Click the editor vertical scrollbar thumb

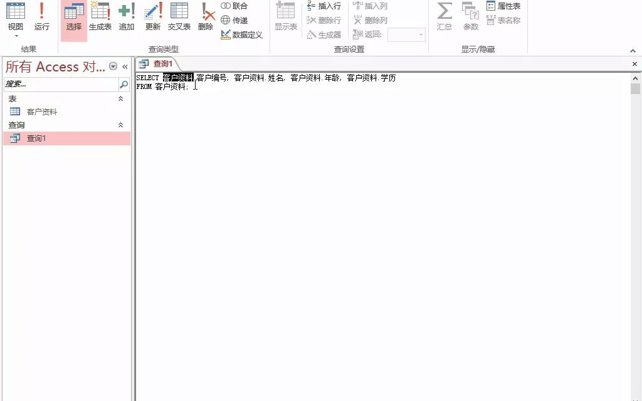click(x=636, y=89)
